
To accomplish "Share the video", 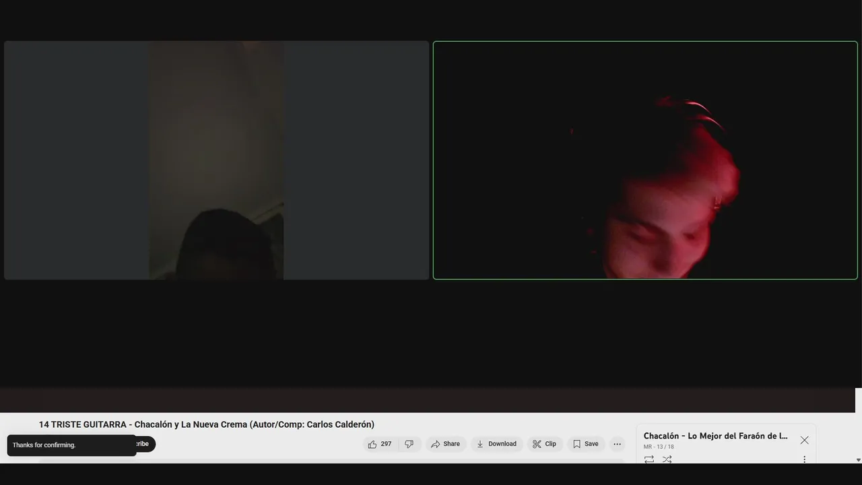I will click(446, 444).
